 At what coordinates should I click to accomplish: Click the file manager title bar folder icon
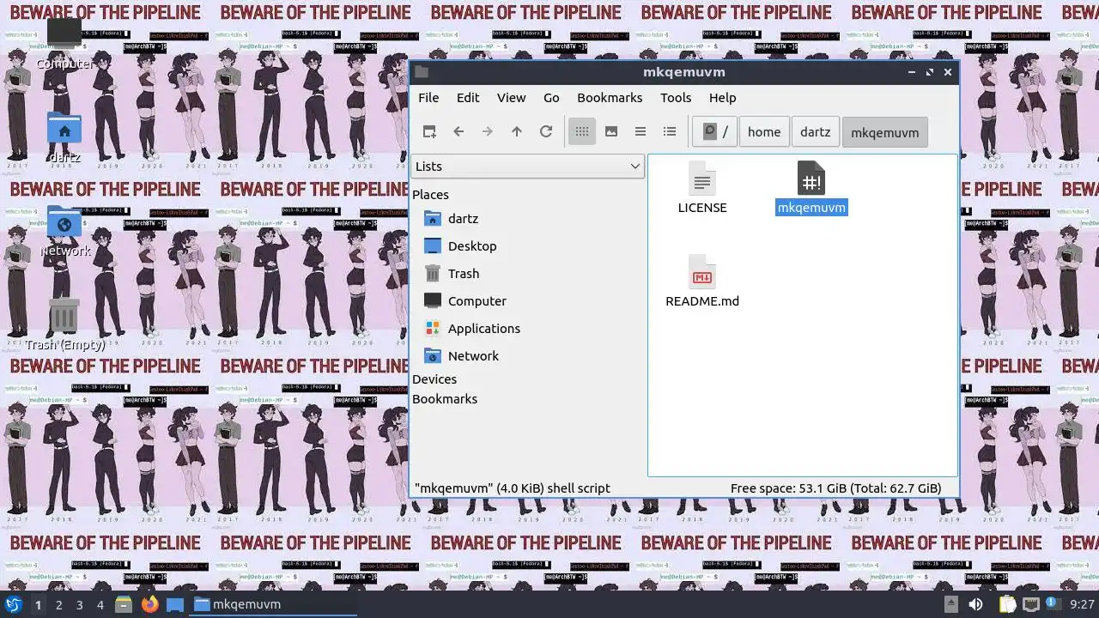422,72
